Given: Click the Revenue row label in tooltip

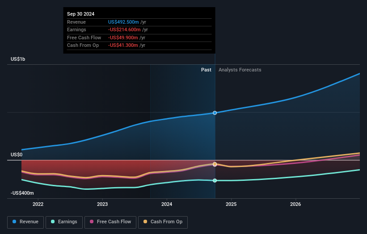Looking at the screenshot, I should 76,22.
